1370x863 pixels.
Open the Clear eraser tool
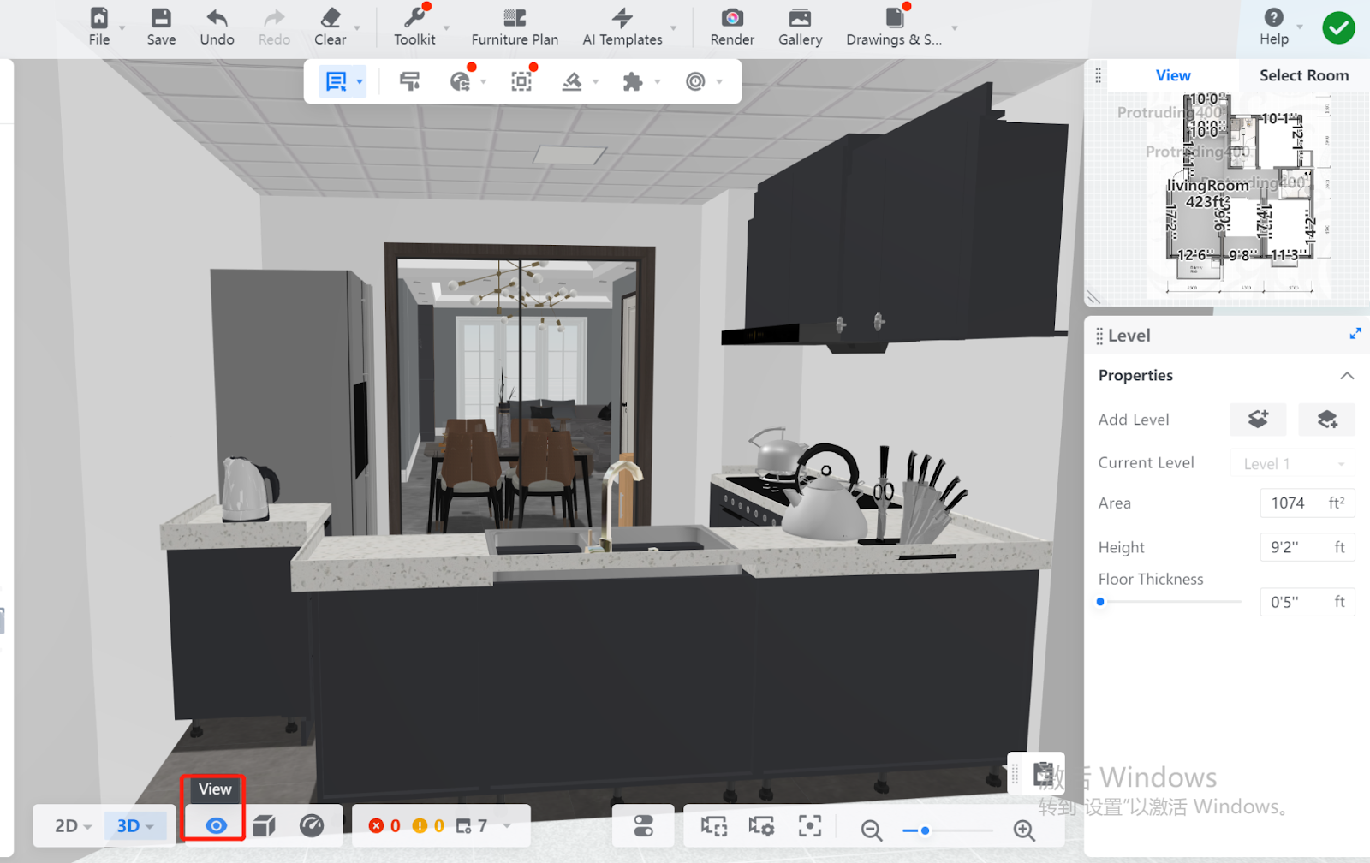(x=330, y=27)
